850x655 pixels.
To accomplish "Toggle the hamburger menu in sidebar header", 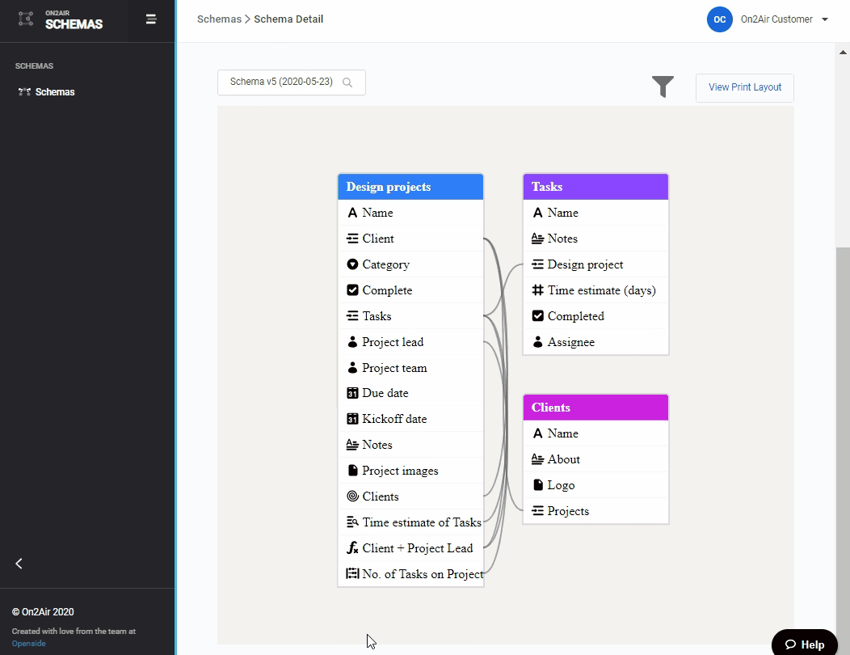I will tap(151, 19).
